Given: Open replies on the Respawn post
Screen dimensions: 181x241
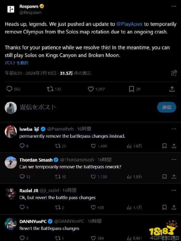Looking at the screenshot, I should pos(9,89).
